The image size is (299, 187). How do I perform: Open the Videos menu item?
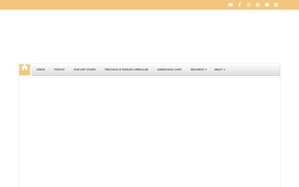click(41, 70)
